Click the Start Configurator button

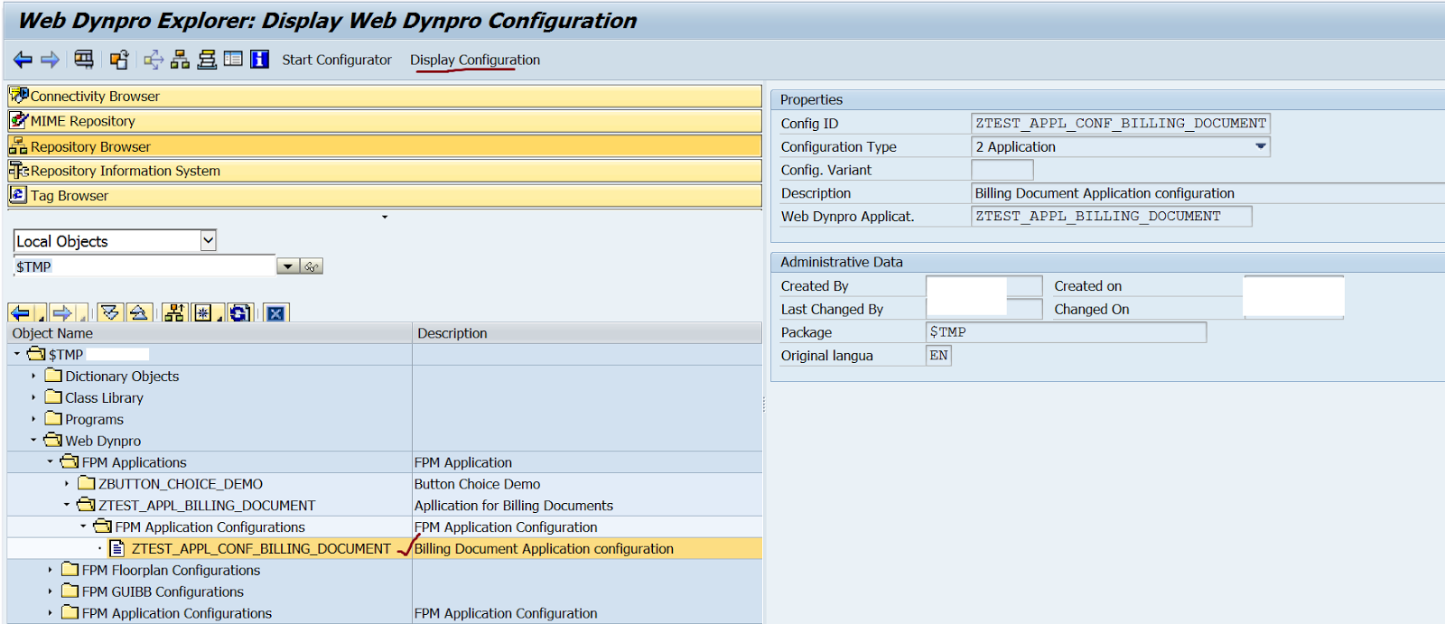tap(336, 60)
